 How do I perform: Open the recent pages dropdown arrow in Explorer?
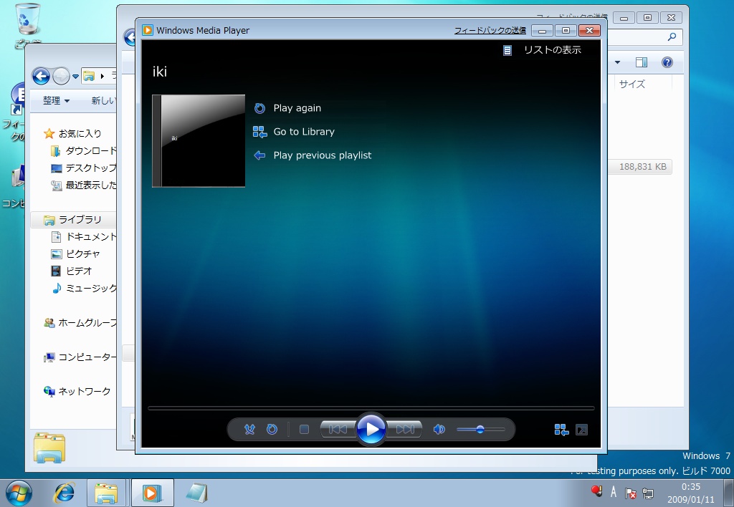pos(75,76)
